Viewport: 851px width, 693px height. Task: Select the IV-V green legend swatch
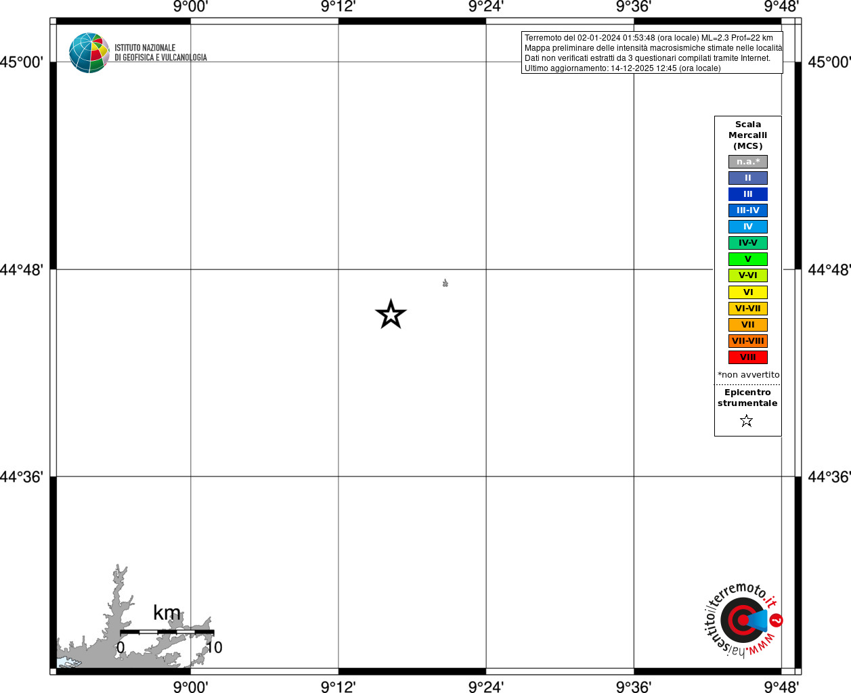(x=748, y=243)
